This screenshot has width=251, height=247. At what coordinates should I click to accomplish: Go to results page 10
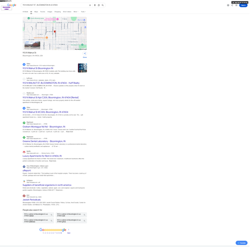point(61,233)
